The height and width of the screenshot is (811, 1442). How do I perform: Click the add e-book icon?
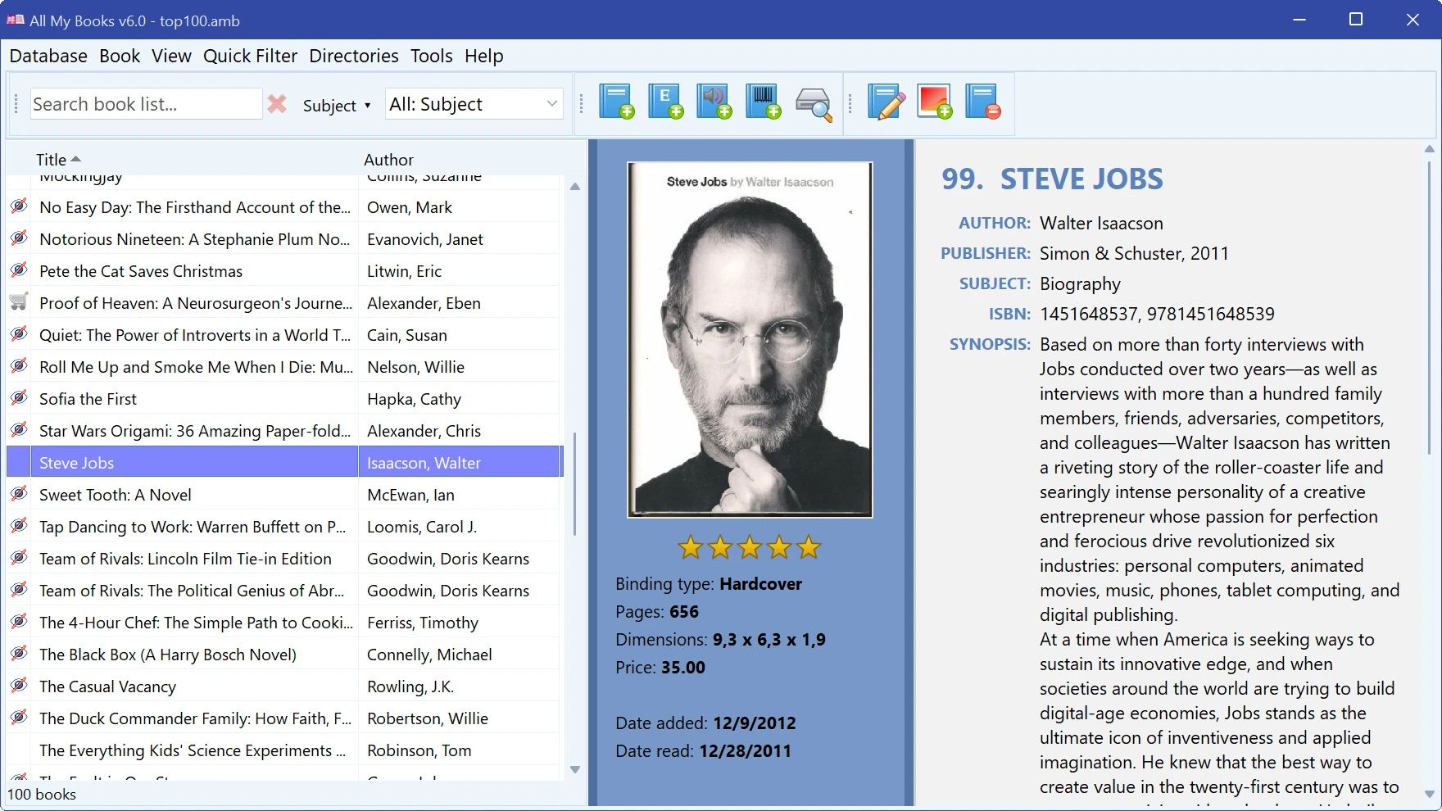pos(665,102)
